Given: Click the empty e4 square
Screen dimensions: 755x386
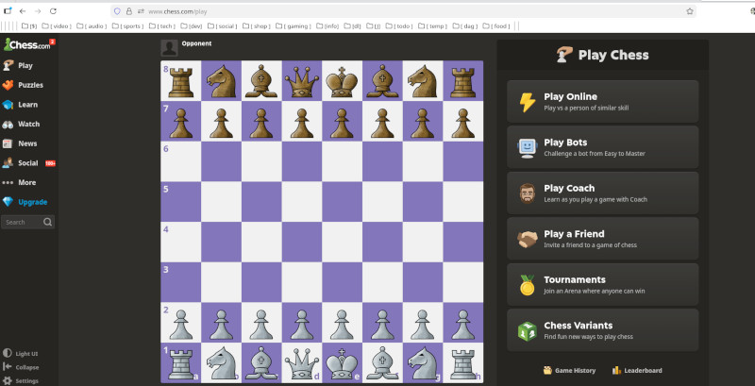Looking at the screenshot, I should pos(342,242).
